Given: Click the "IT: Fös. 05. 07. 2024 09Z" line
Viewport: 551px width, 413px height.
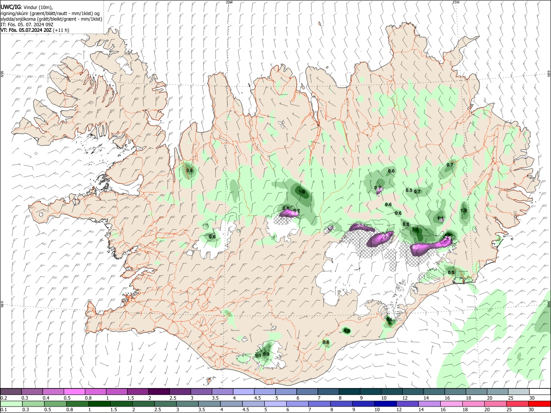Looking at the screenshot, I should [27, 25].
